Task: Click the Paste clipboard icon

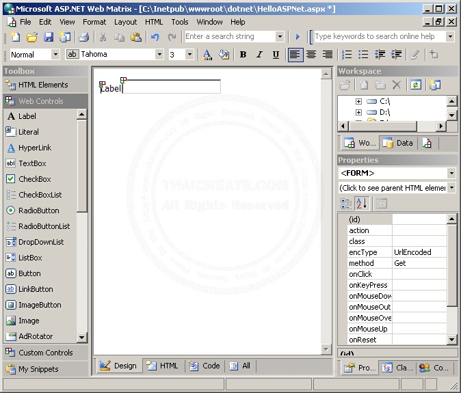Action: [x=136, y=37]
